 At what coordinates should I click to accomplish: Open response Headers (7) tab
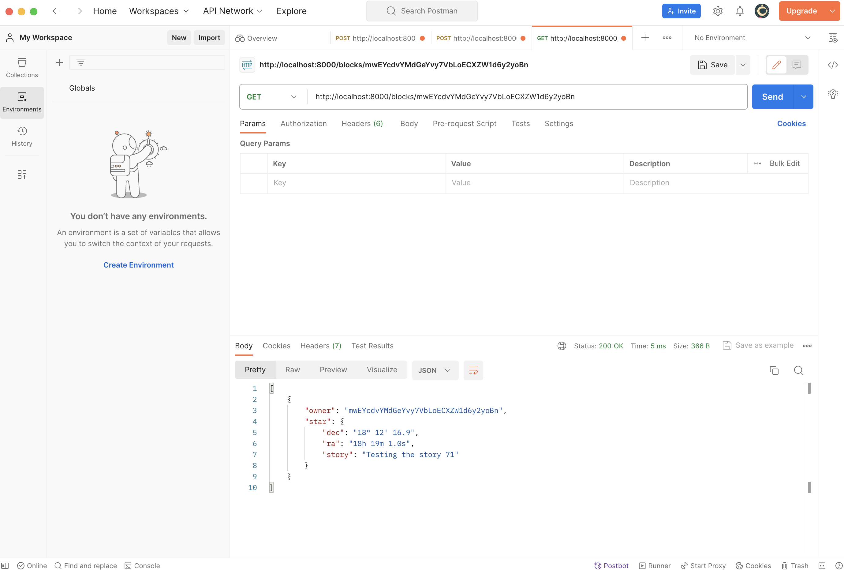coord(320,346)
